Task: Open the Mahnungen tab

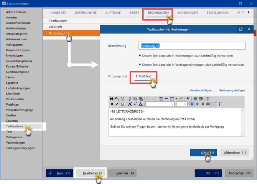Action: [188, 13]
